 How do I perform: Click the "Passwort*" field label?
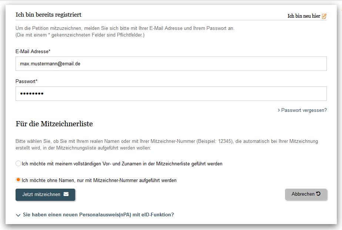pyautogui.click(x=27, y=81)
